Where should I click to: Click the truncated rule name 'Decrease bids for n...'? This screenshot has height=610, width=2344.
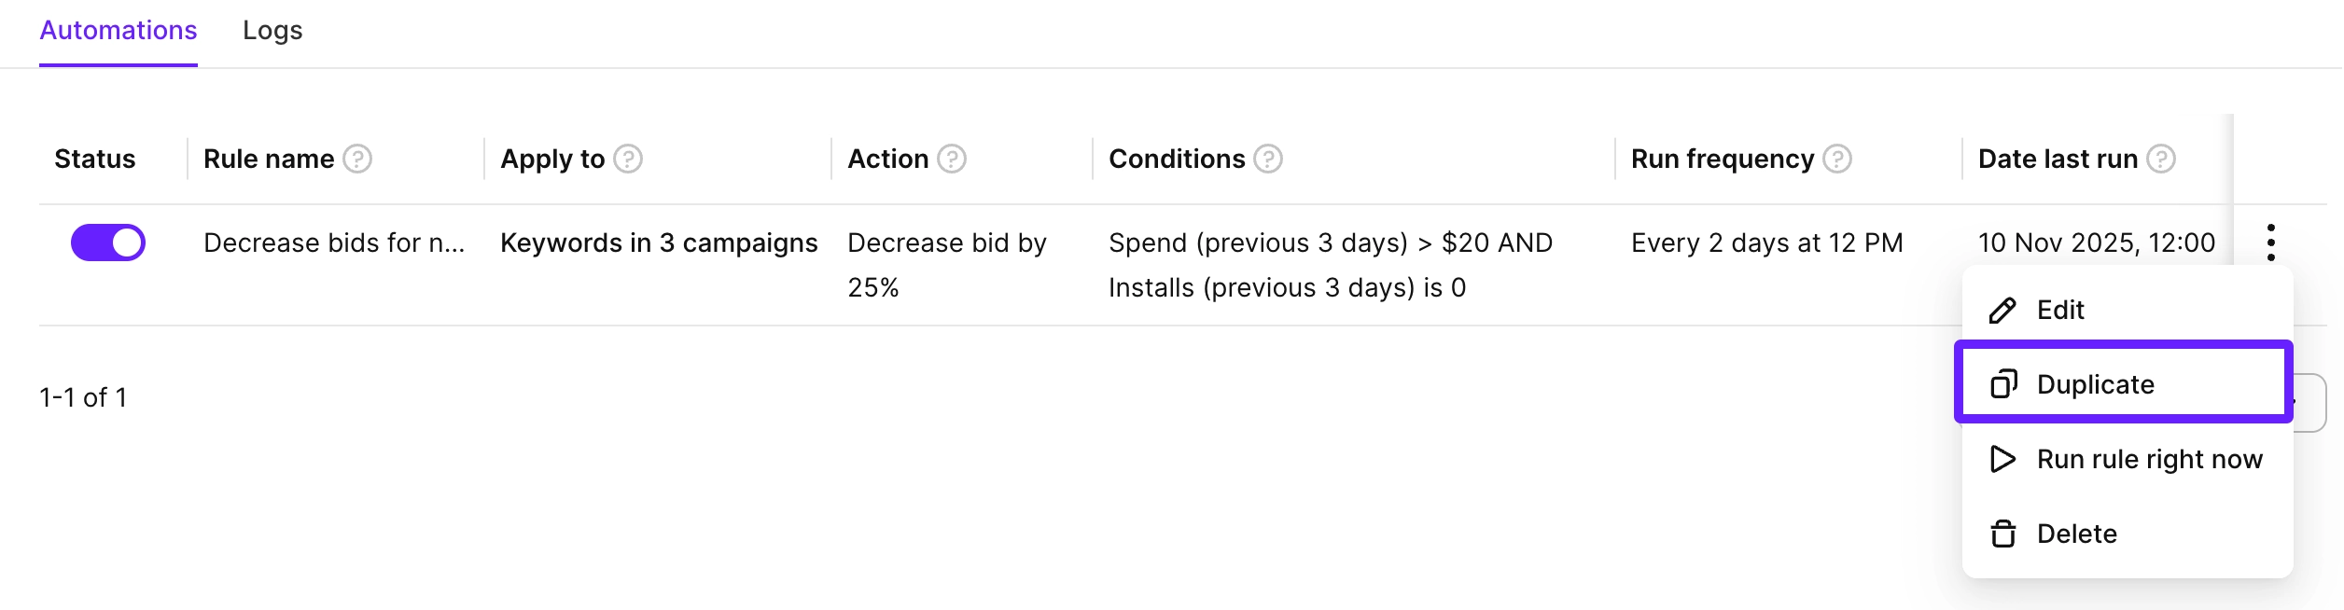334,243
